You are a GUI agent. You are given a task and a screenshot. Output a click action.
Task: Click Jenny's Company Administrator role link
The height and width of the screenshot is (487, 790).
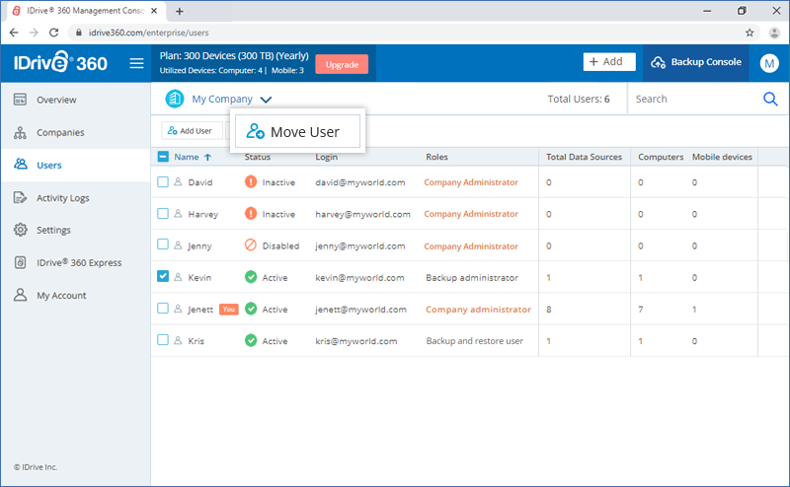[471, 246]
